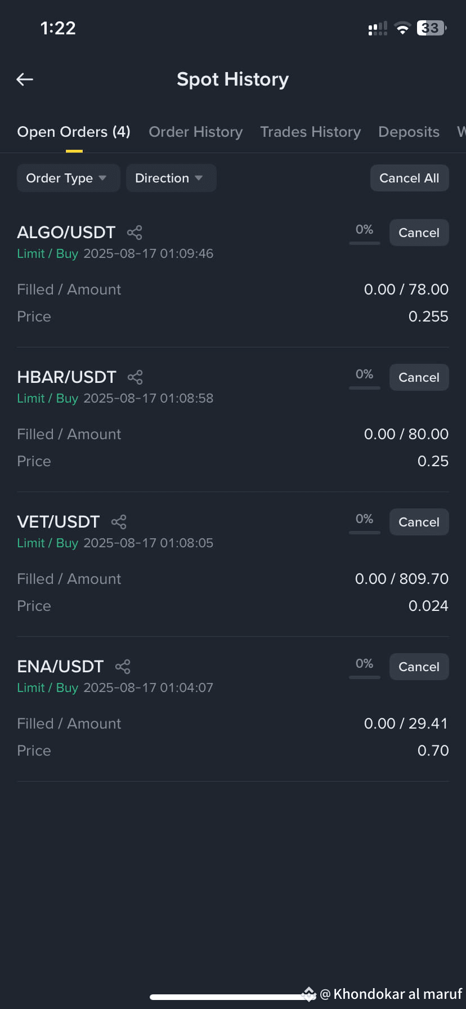Cancel the VET/USDT limit order
Image resolution: width=466 pixels, height=1009 pixels.
pyautogui.click(x=419, y=522)
